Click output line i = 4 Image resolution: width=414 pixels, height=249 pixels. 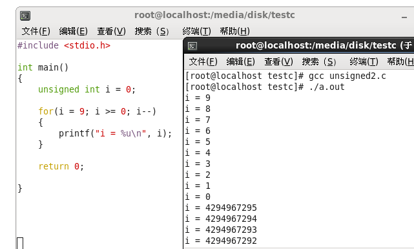pyautogui.click(x=198, y=153)
